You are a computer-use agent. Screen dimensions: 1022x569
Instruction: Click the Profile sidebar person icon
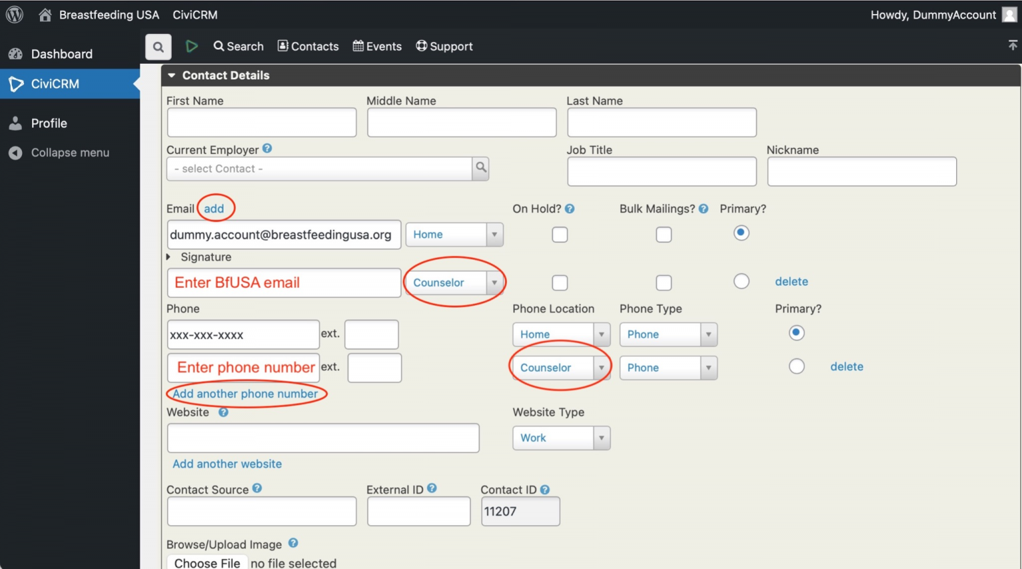pyautogui.click(x=15, y=123)
